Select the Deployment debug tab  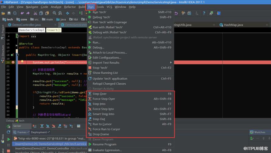point(40,132)
